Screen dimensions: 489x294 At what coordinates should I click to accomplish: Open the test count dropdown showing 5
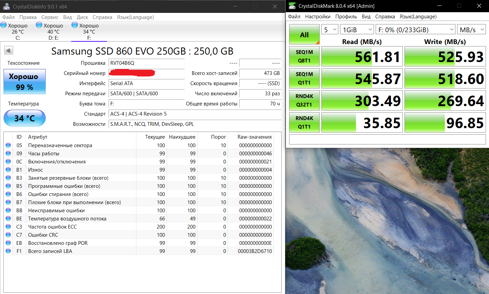[330, 30]
